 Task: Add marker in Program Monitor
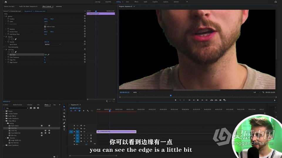176,100
